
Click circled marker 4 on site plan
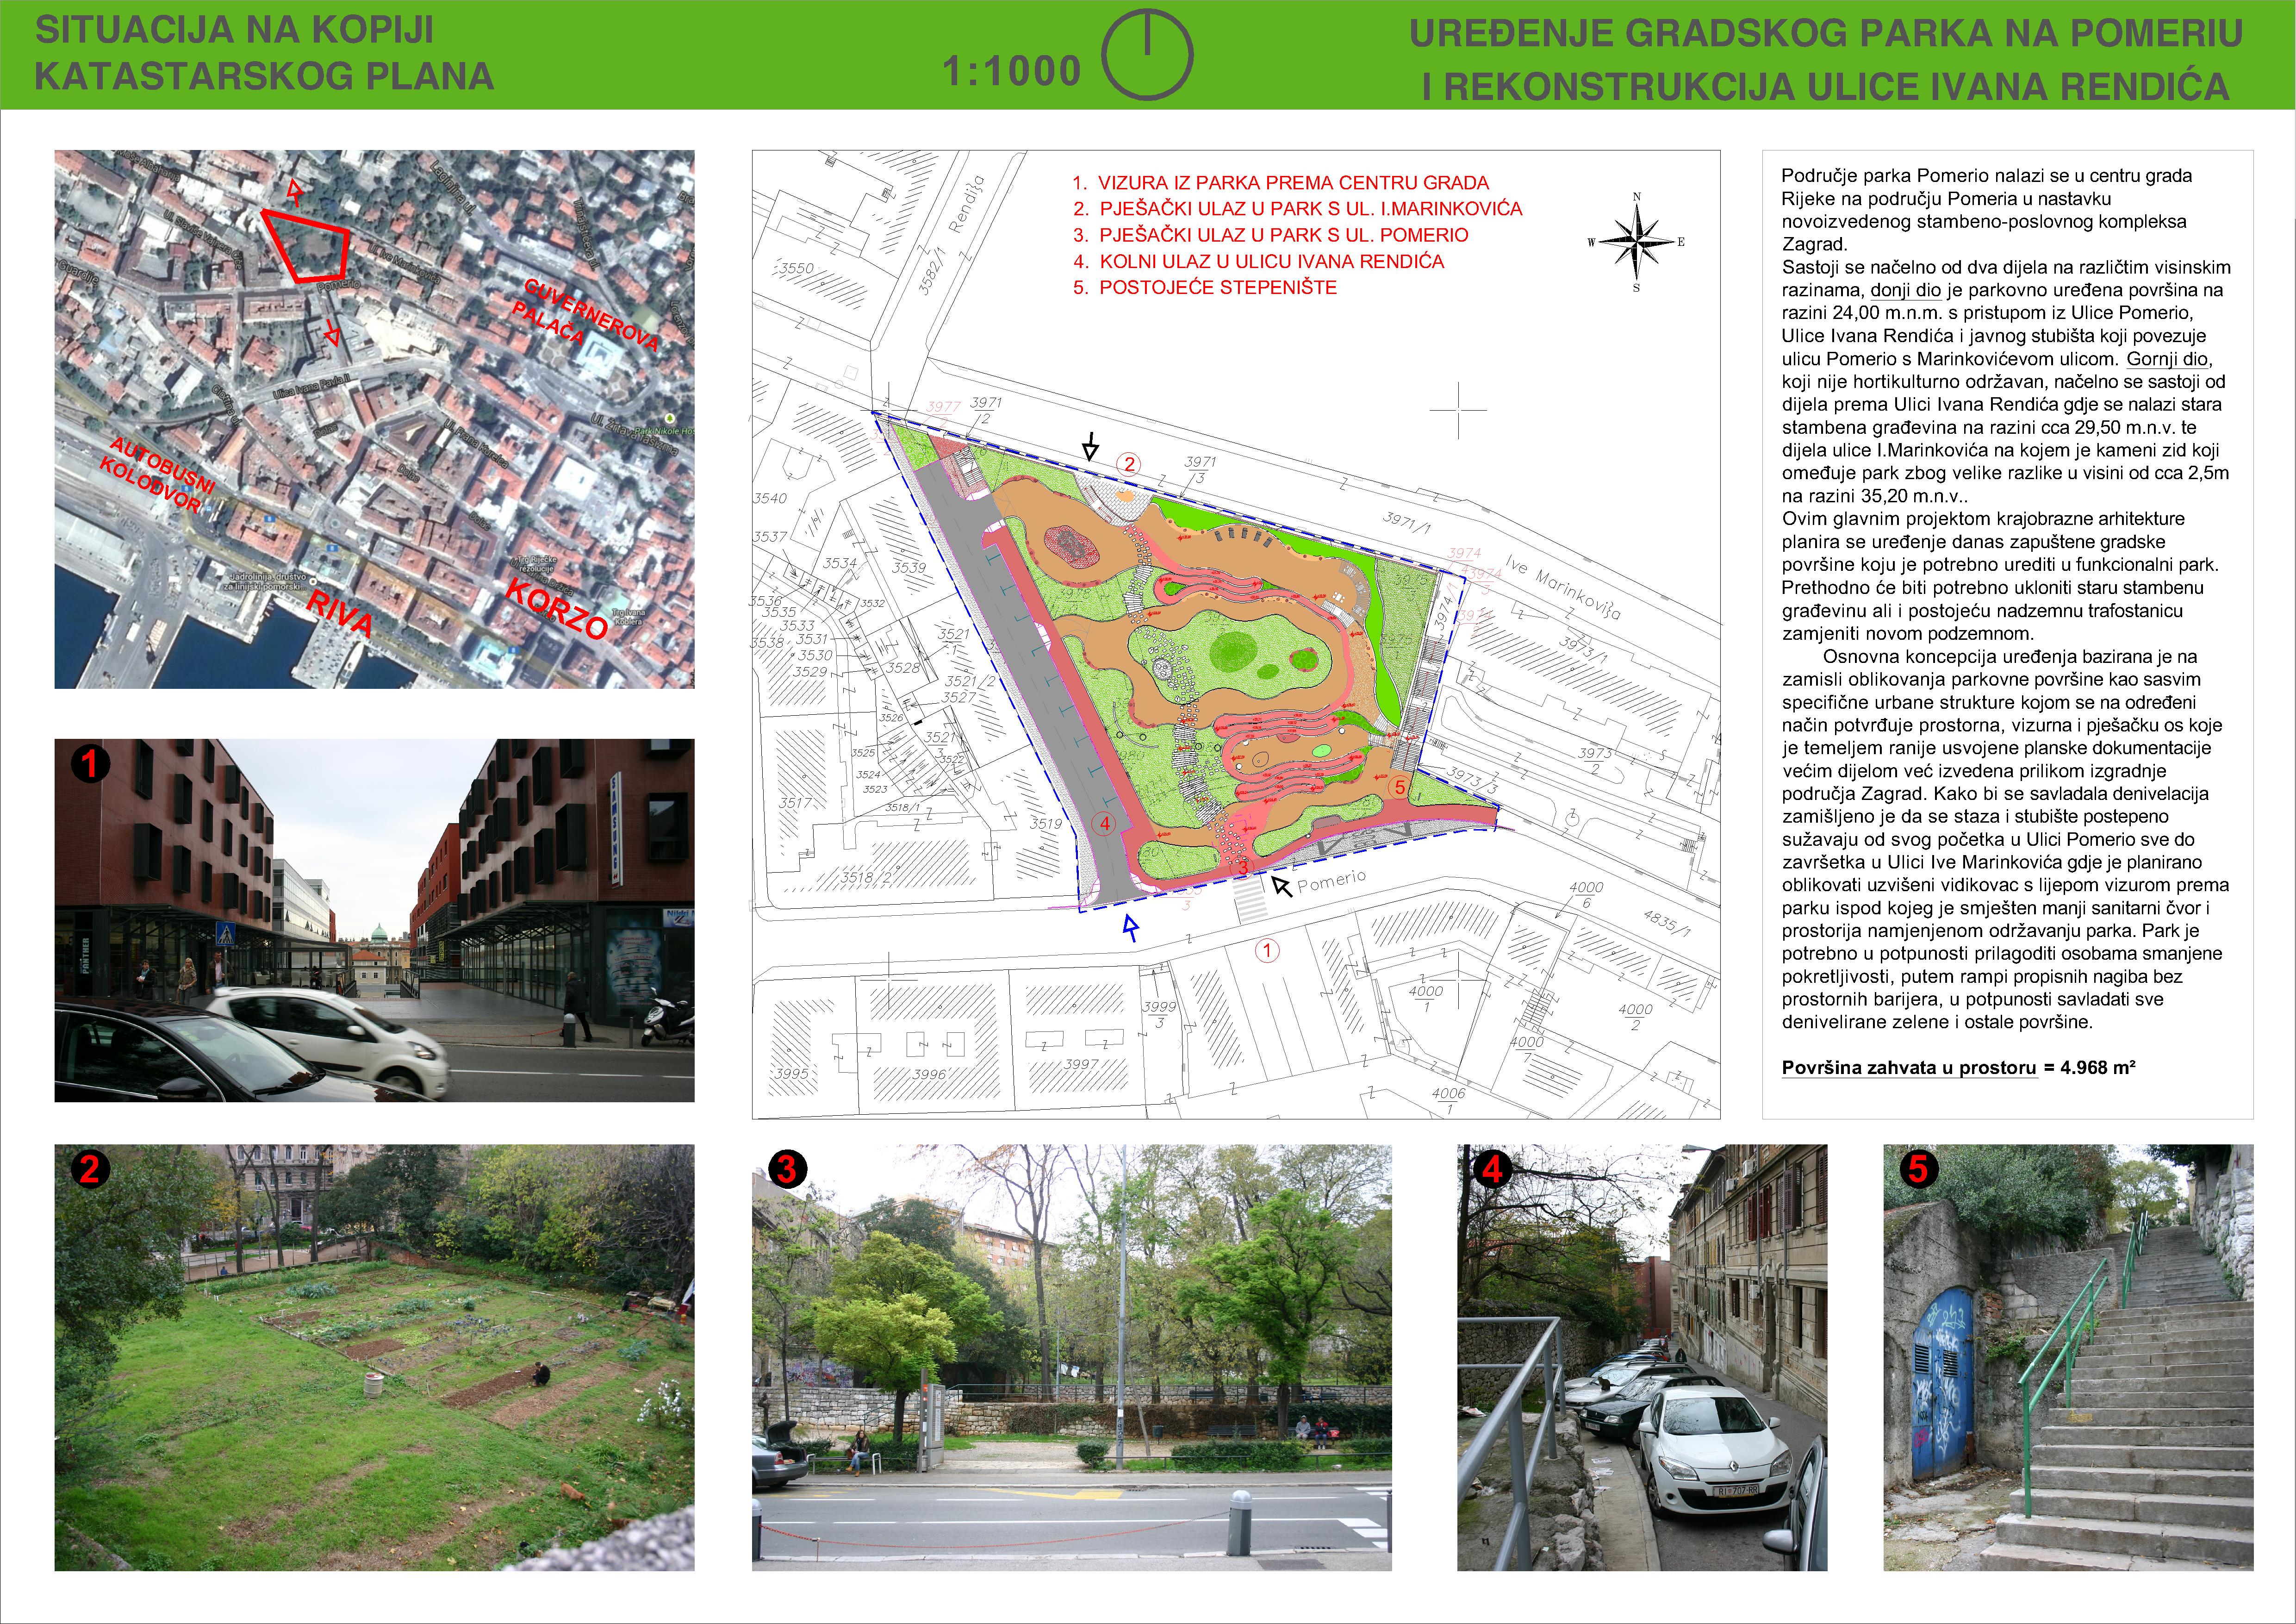coord(1103,825)
